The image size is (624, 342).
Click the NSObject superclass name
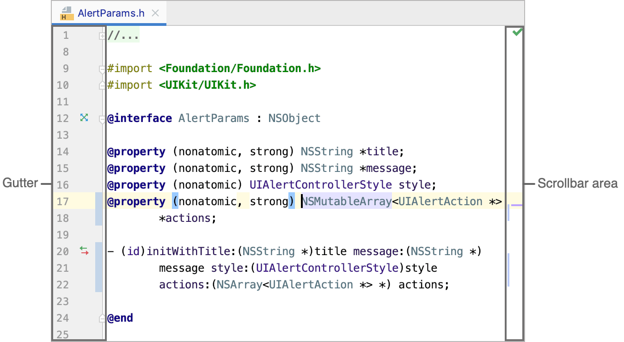294,118
